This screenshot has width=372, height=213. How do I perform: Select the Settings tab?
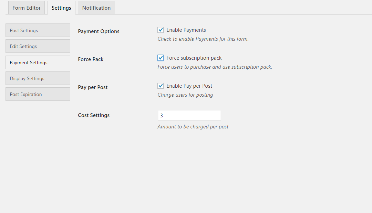point(61,8)
